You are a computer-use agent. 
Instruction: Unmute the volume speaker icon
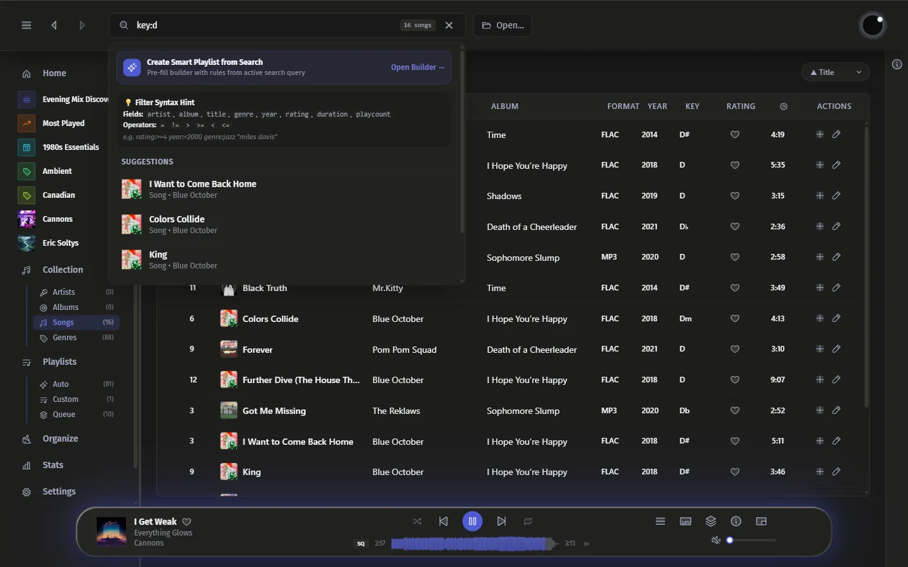(716, 541)
